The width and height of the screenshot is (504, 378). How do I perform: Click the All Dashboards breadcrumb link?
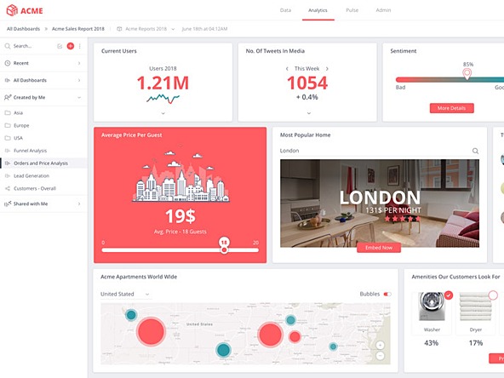(x=24, y=29)
